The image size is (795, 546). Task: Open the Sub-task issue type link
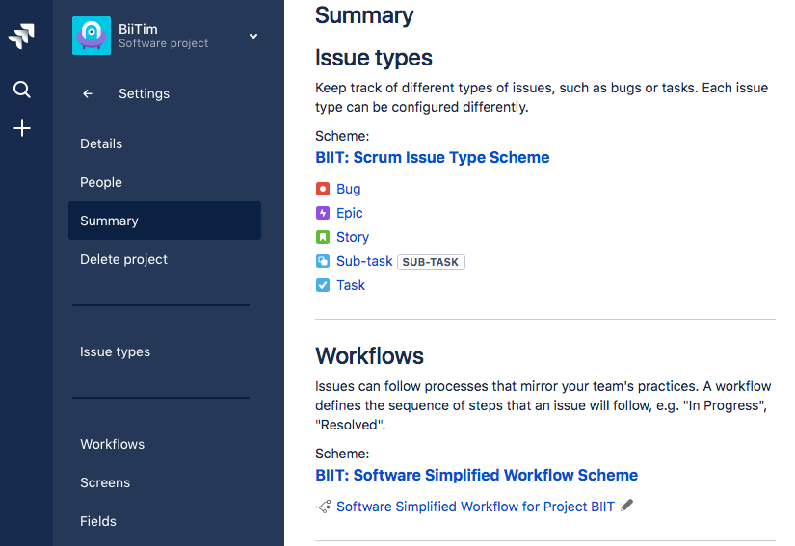point(364,261)
